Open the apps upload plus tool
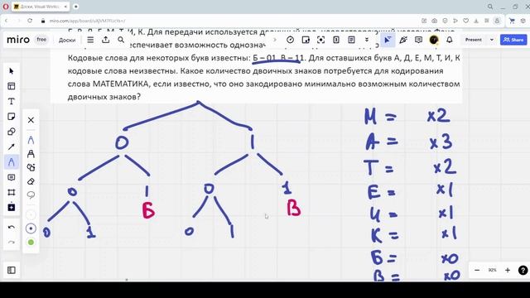This screenshot has height=298, width=530. click(x=12, y=207)
